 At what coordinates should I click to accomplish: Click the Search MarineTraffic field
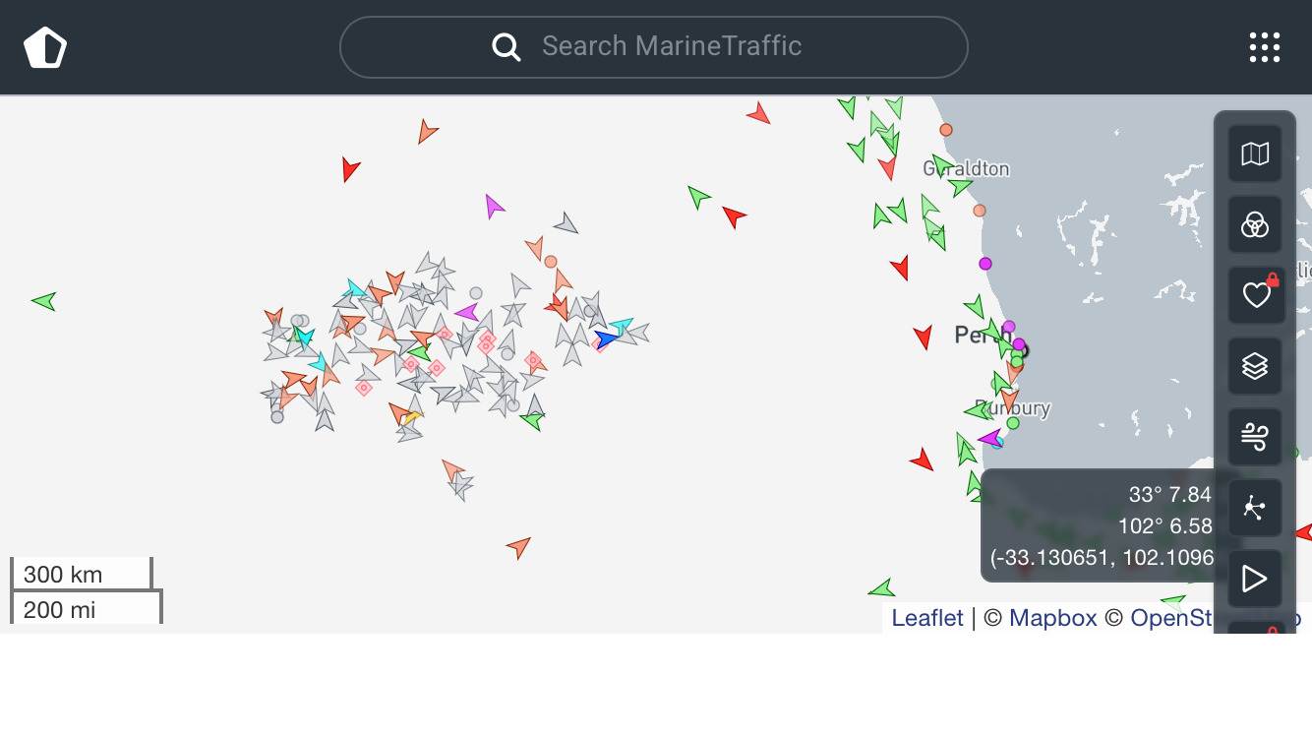point(671,46)
